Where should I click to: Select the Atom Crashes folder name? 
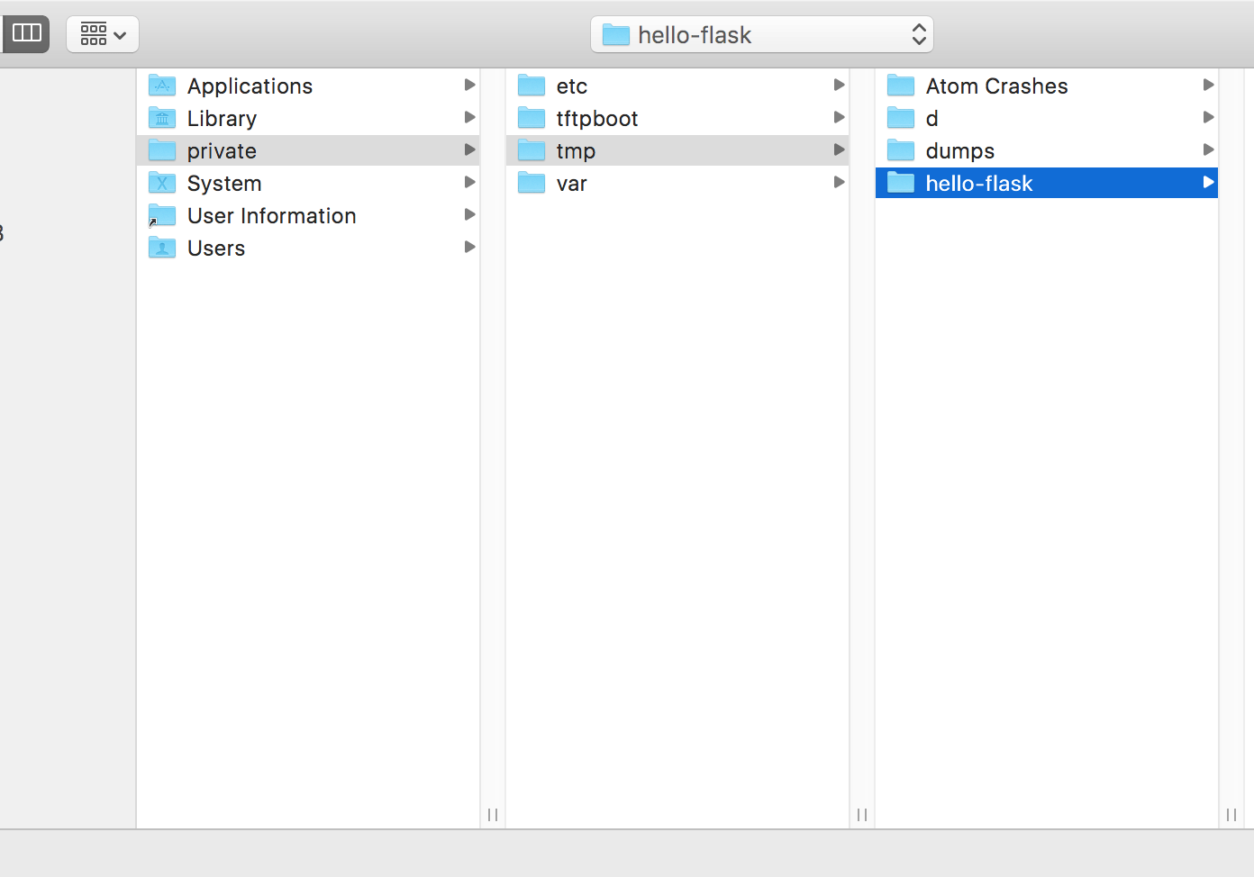[996, 86]
